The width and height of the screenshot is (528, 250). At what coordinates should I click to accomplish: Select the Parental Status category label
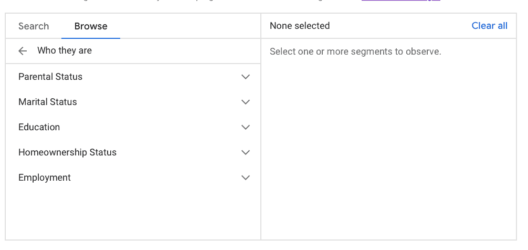tap(50, 77)
